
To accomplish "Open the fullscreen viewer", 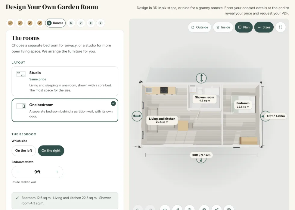I will [281, 27].
